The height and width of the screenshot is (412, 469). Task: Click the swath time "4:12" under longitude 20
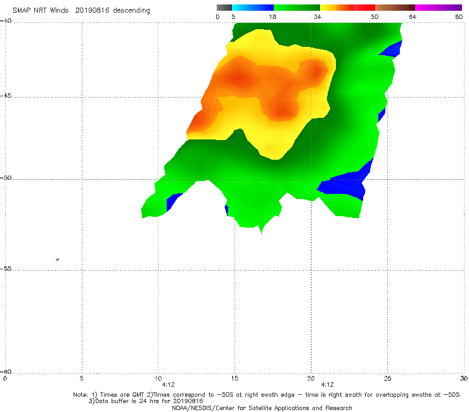pos(327,385)
